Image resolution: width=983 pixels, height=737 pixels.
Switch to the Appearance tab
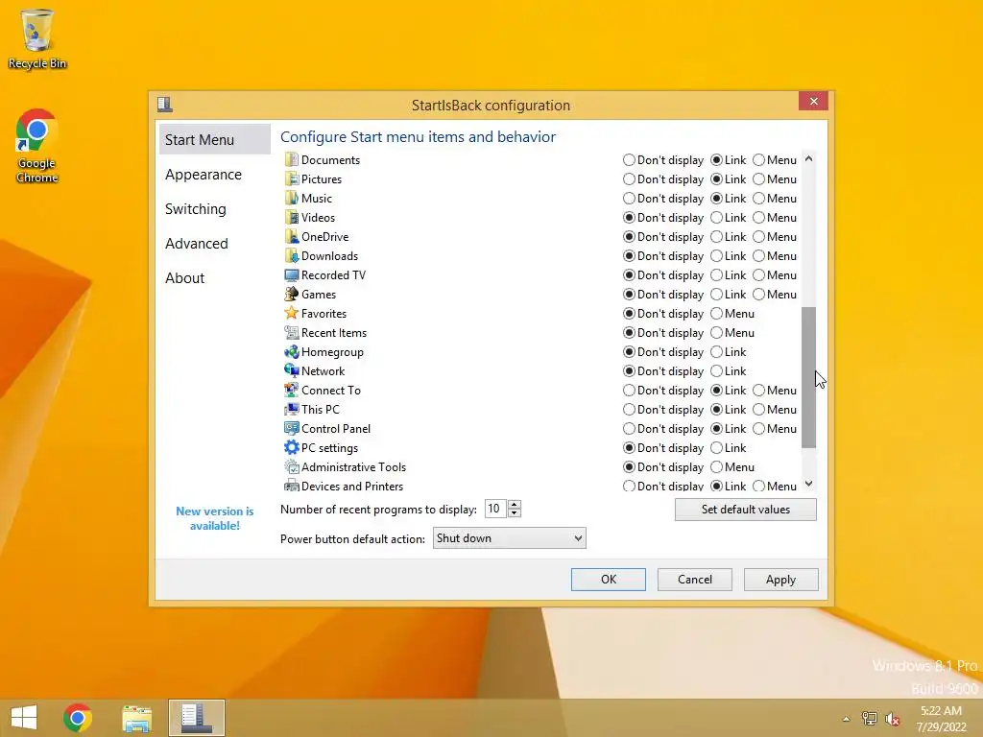click(x=204, y=175)
